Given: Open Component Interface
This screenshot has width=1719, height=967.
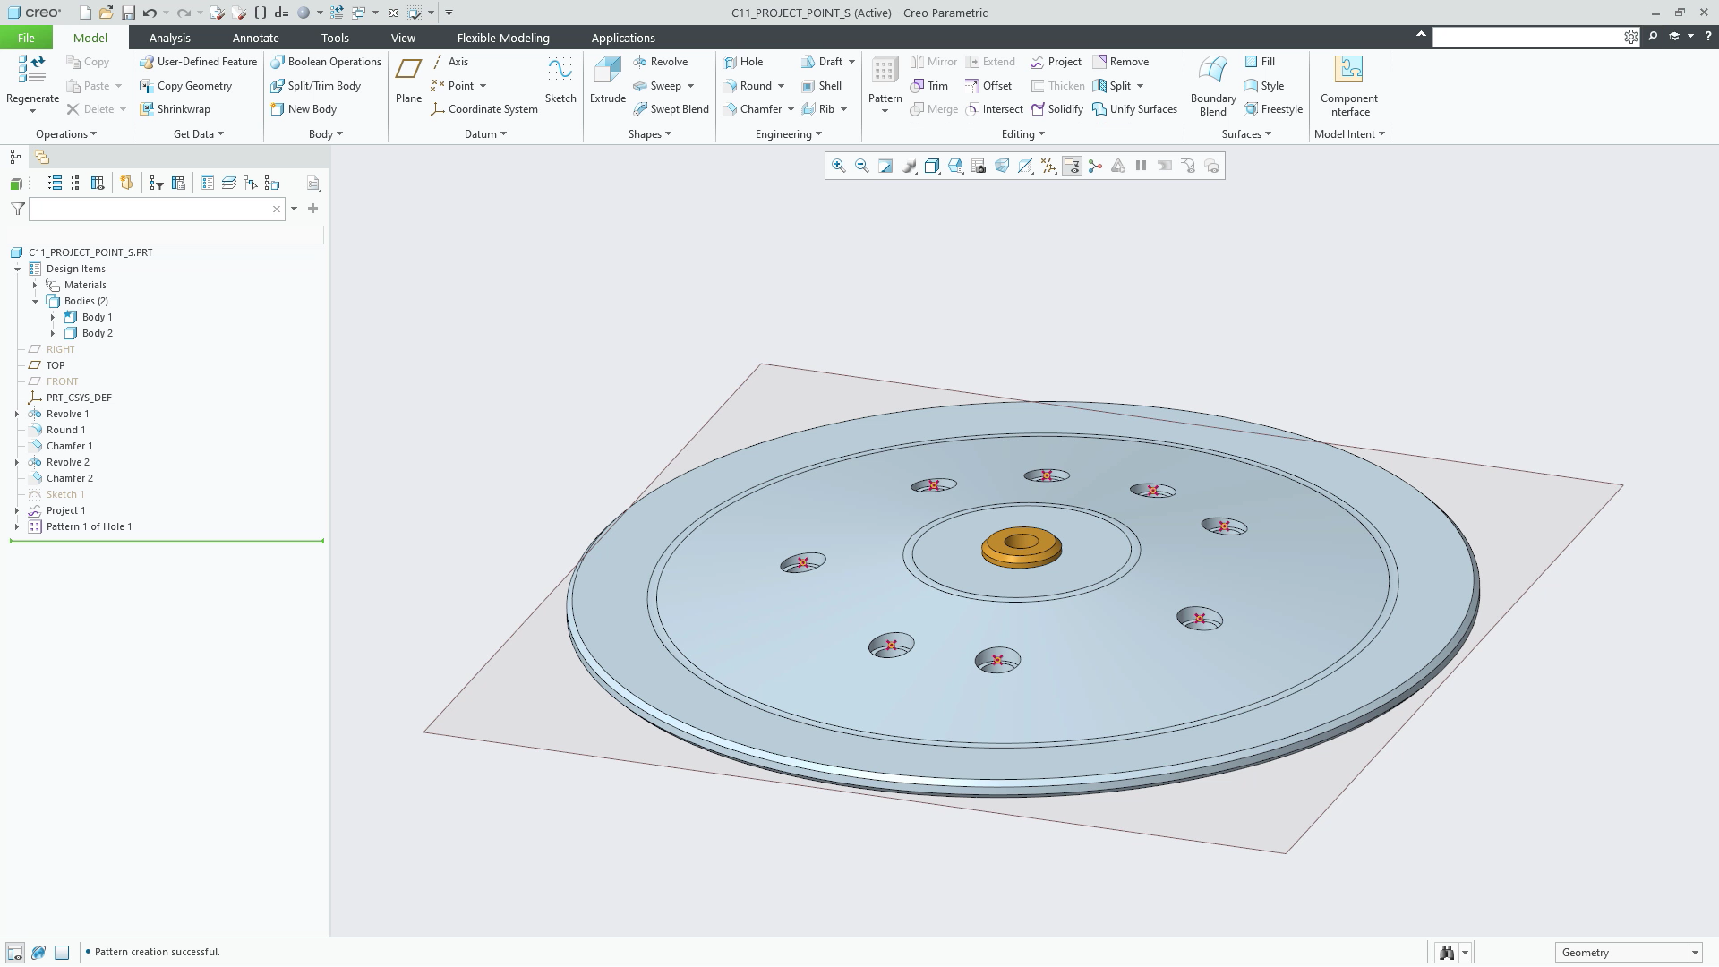Looking at the screenshot, I should pos(1348,86).
